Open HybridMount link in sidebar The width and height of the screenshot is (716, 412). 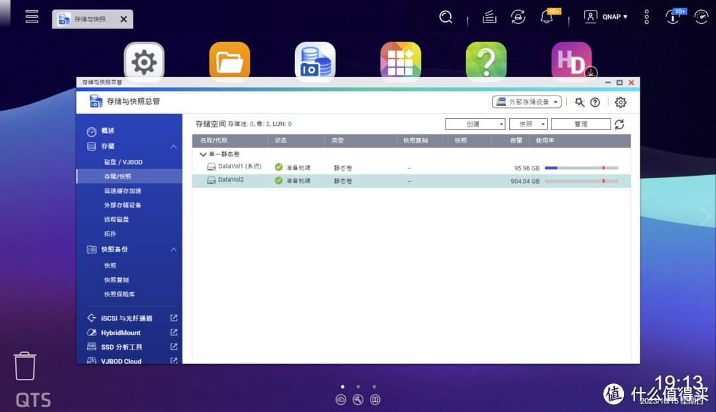[121, 332]
